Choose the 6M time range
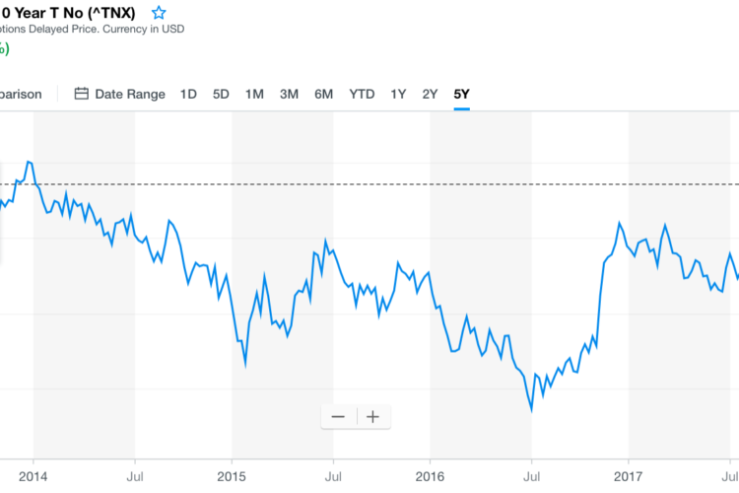 click(x=323, y=94)
